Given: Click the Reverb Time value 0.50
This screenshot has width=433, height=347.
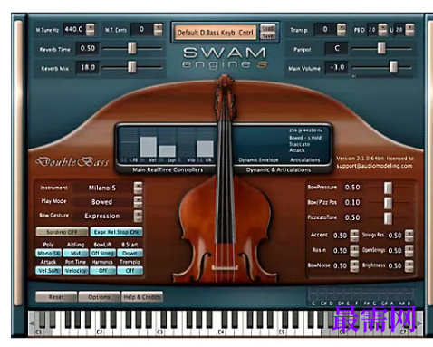Looking at the screenshot, I should 88,48.
